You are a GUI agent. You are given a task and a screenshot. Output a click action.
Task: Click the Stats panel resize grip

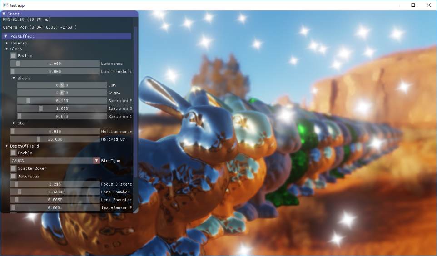point(136,211)
